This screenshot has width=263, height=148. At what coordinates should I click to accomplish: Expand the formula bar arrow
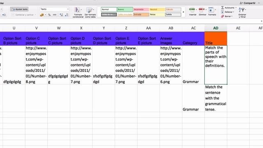[x=261, y=21]
